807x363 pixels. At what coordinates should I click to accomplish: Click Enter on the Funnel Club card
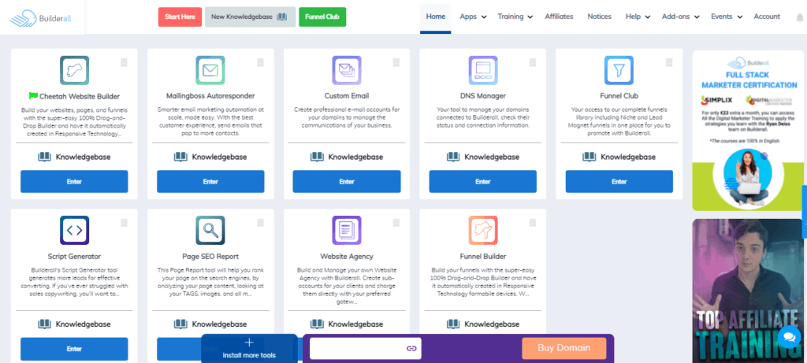tap(619, 181)
